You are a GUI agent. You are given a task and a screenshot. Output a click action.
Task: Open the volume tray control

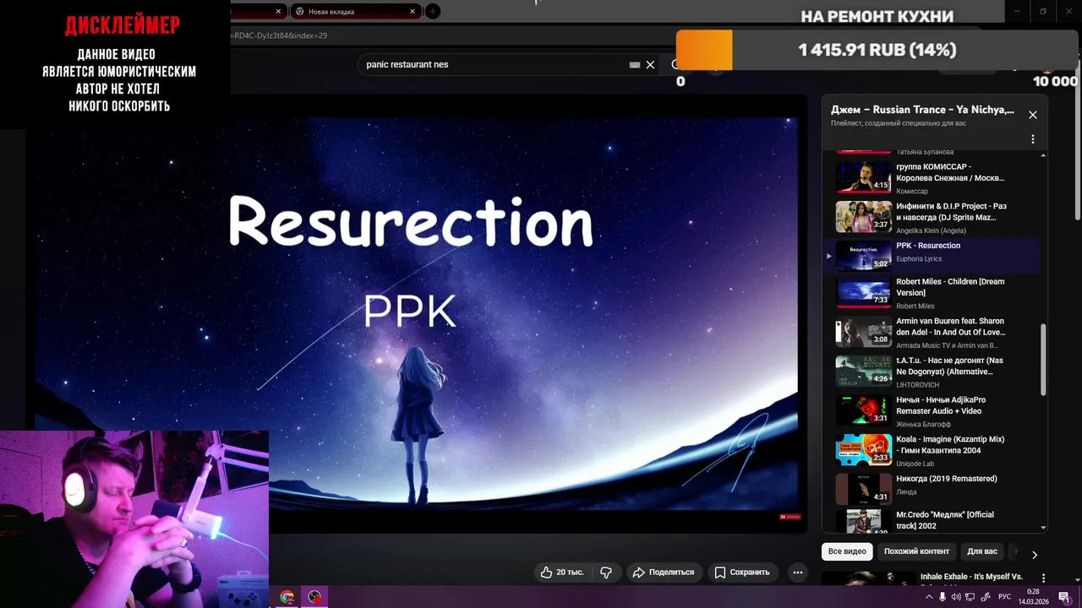[956, 597]
